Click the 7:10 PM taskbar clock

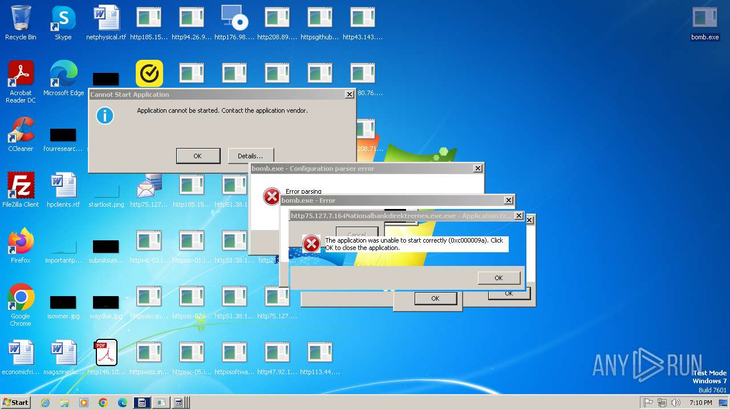click(x=700, y=403)
